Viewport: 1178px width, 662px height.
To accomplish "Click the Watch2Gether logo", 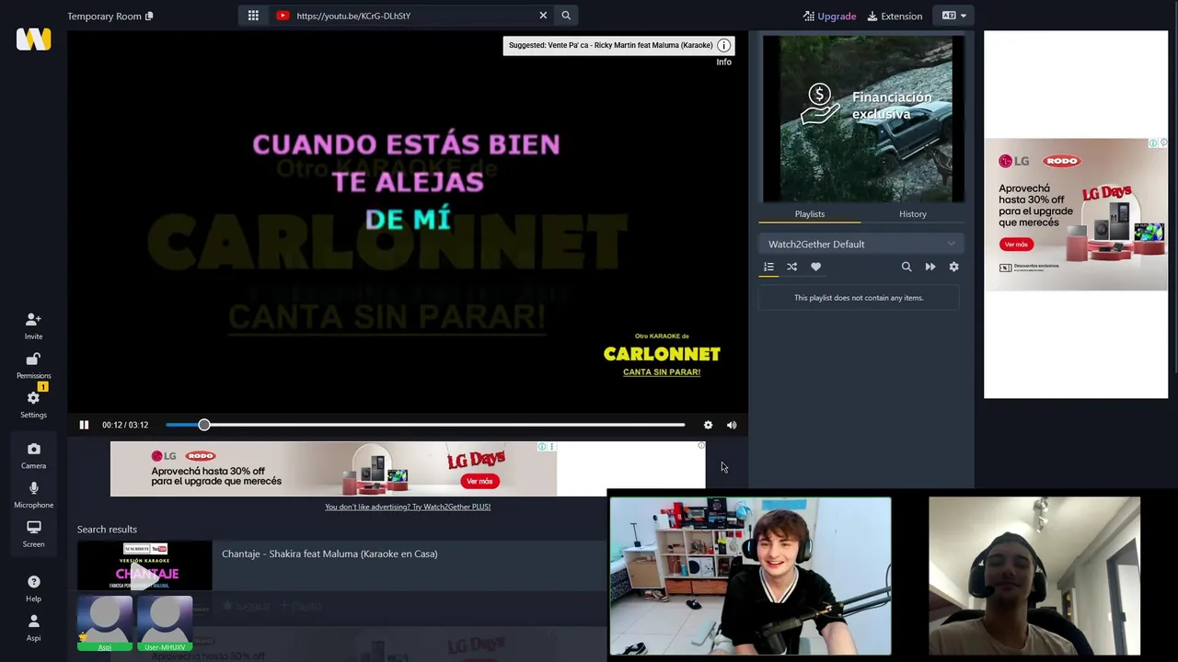I will click(x=33, y=39).
